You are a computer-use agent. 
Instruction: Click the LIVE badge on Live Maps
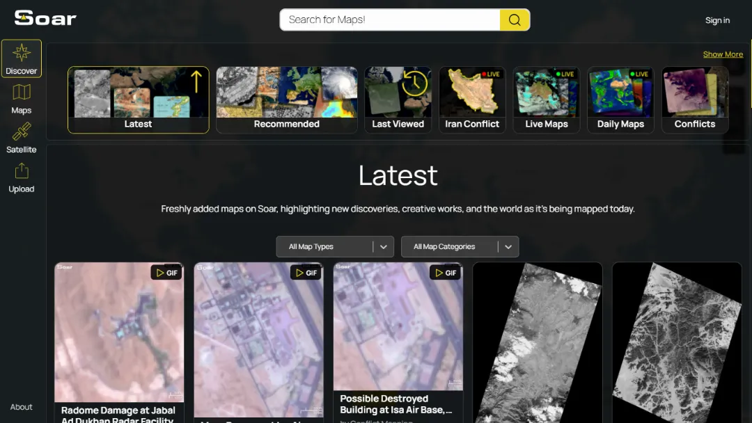click(x=565, y=74)
